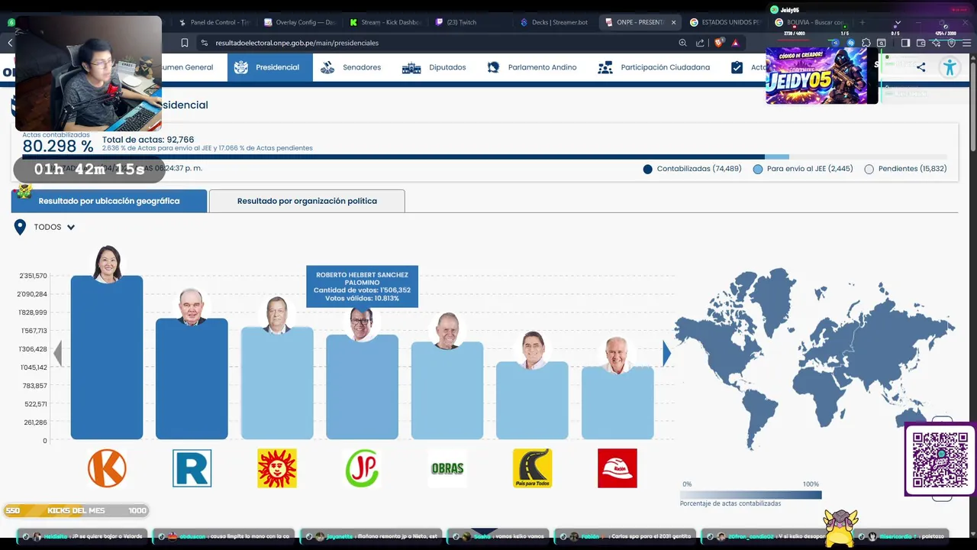Switch to ESTADOS UNIDOS browser tab
Viewport: 977px width, 550px height.
pos(727,22)
